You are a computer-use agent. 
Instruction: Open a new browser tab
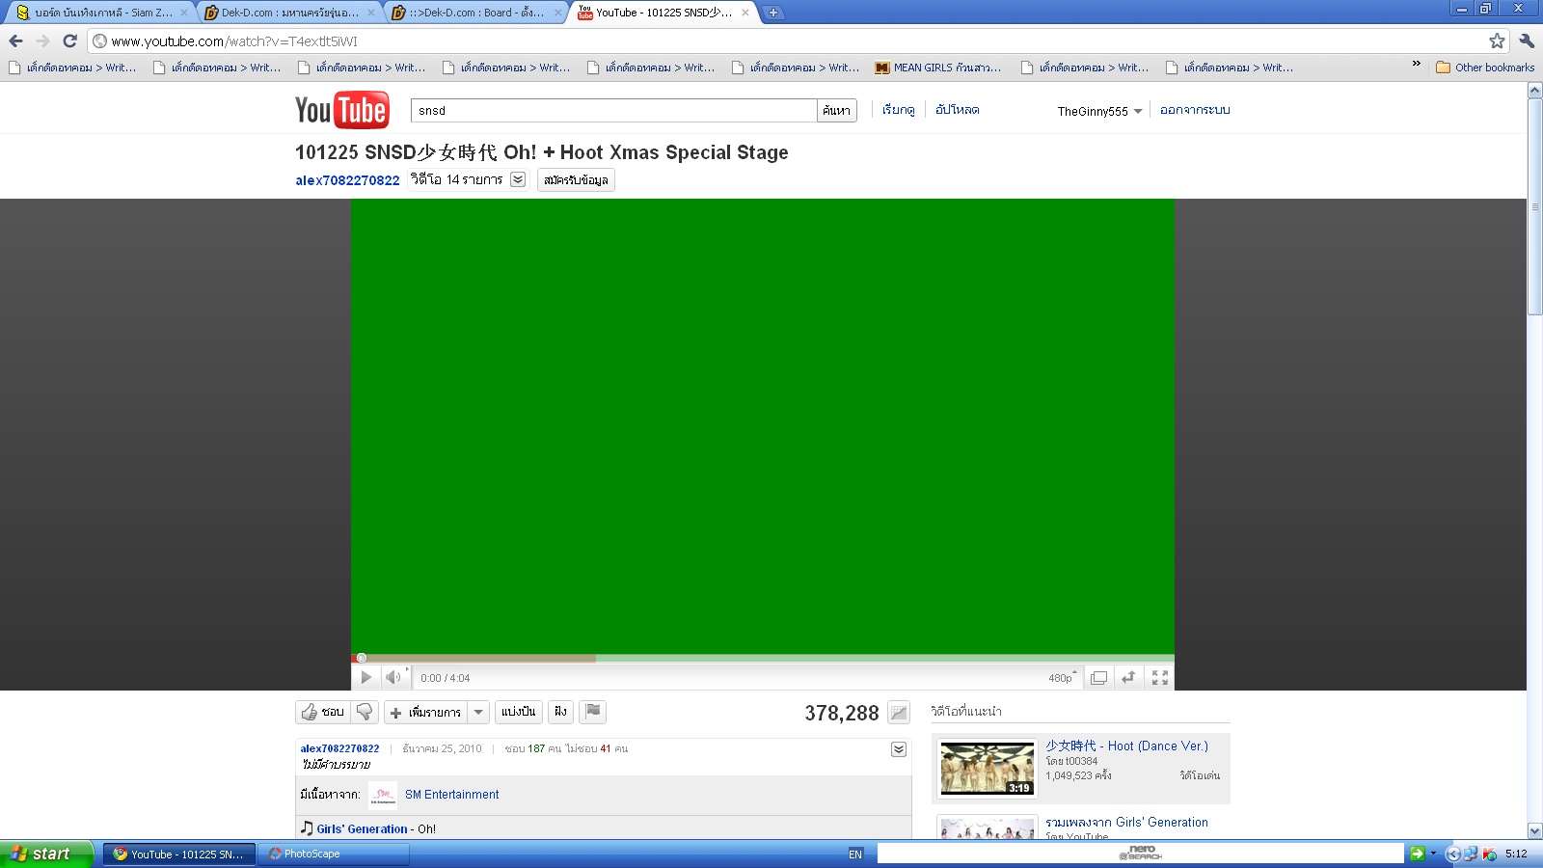point(773,13)
